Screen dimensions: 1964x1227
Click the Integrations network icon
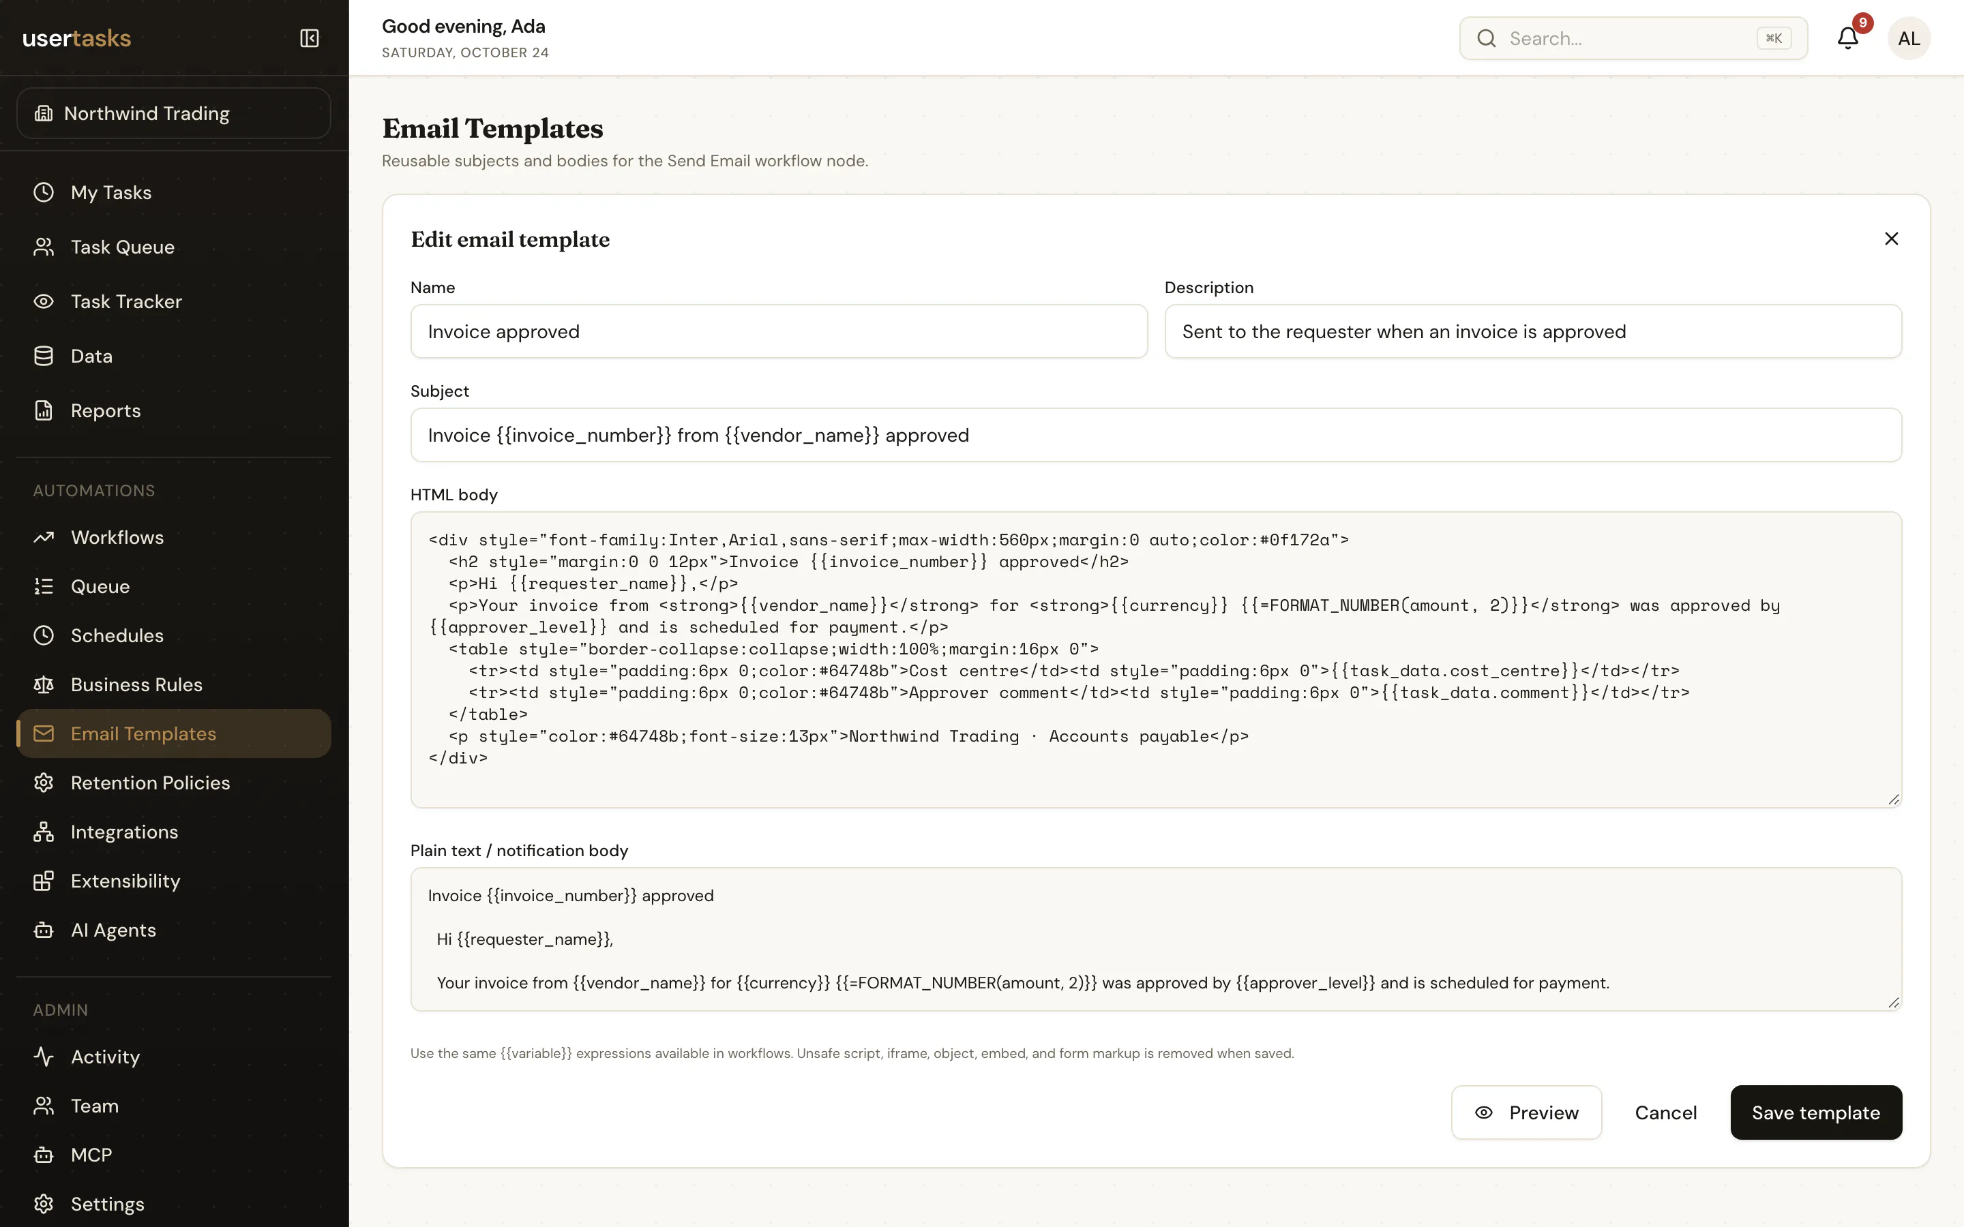(x=44, y=832)
